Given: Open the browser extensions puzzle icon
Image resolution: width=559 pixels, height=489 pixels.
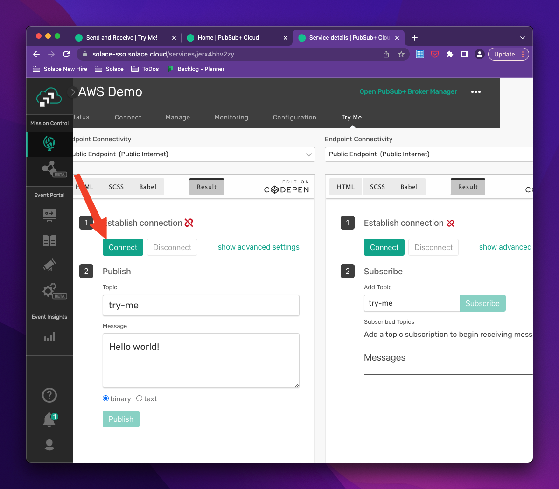Looking at the screenshot, I should 449,54.
